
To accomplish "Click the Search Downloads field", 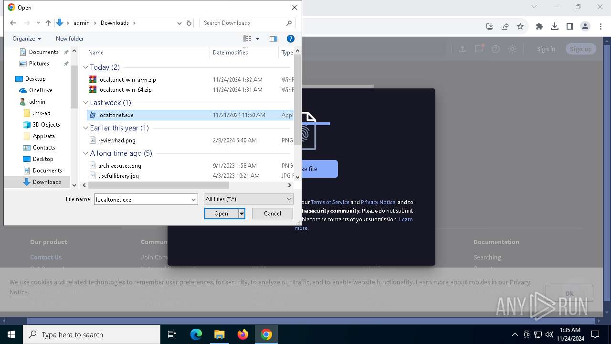I will [x=247, y=23].
